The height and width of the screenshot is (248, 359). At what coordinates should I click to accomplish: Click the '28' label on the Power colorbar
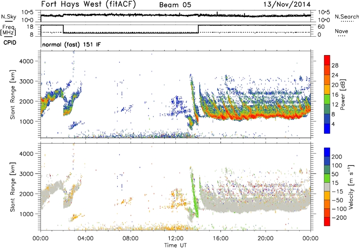tap(335, 65)
